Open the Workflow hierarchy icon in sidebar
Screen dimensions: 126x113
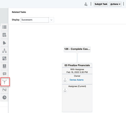tap(4, 51)
